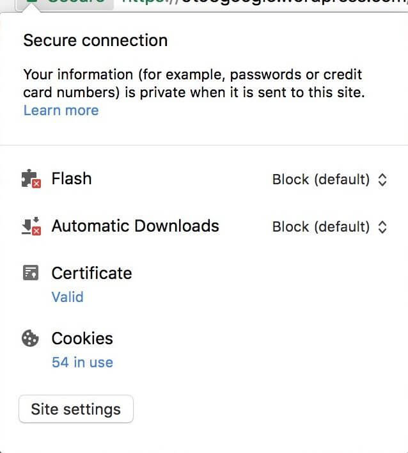Screen dimensions: 408x453
Task: View the Valid certificate details link
Action: click(67, 297)
